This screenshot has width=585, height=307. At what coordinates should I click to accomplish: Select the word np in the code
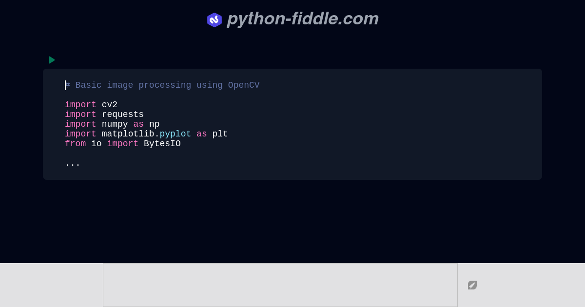pos(154,124)
